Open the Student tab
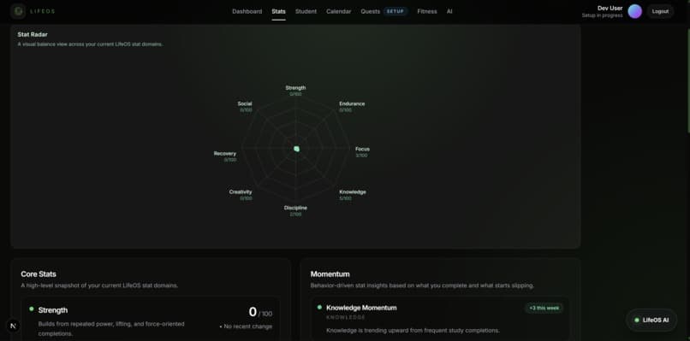690x341 pixels. 306,11
